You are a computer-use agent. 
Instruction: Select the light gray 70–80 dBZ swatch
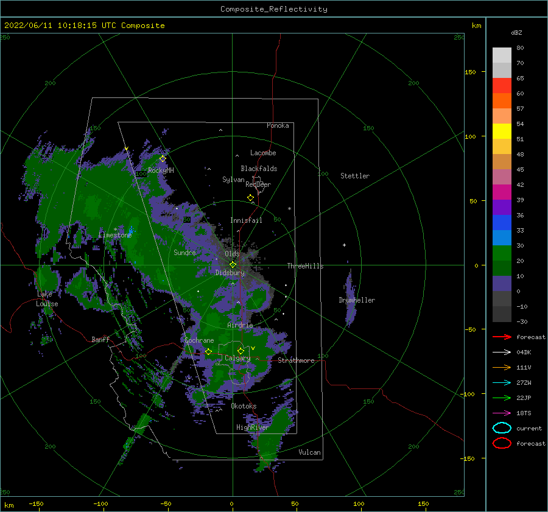click(502, 55)
